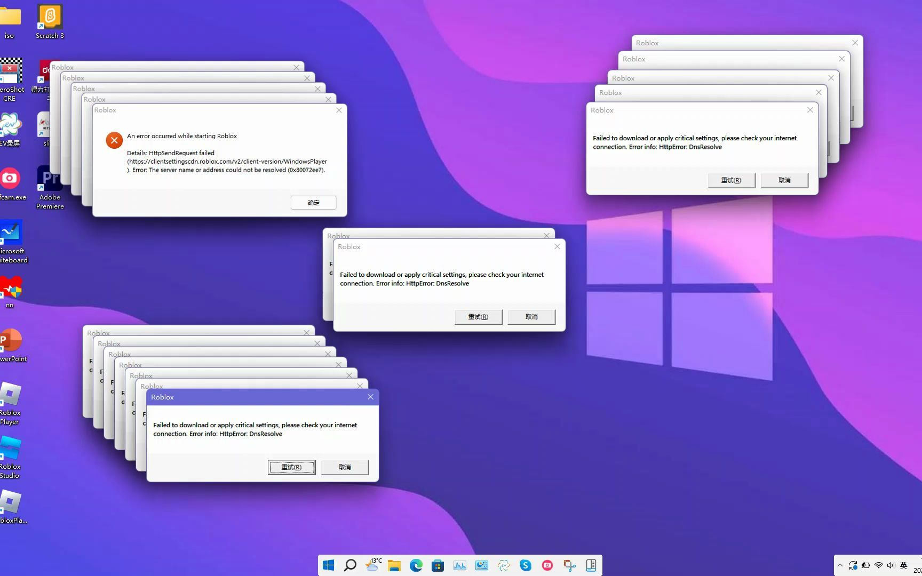The width and height of the screenshot is (922, 576).
Task: Open the Start menu
Action: click(328, 565)
